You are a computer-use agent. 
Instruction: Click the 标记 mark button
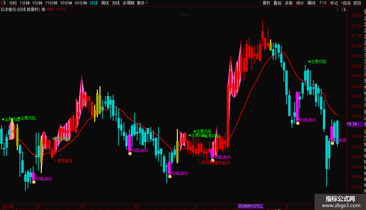[x=334, y=3]
